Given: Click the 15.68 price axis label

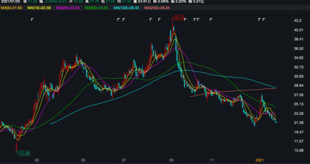Looking at the screenshot, I should coord(299,150).
